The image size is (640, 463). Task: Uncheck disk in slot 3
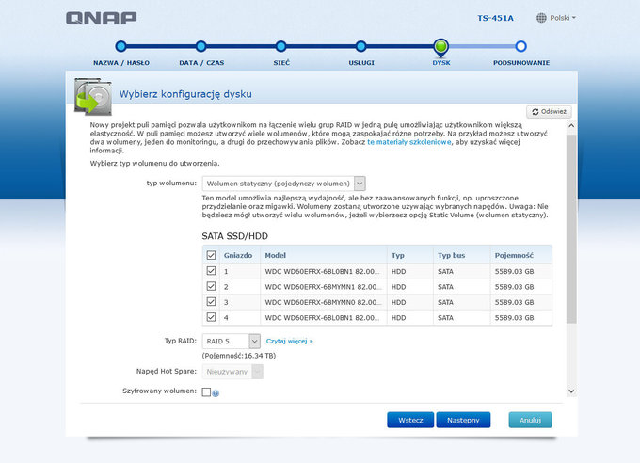211,302
